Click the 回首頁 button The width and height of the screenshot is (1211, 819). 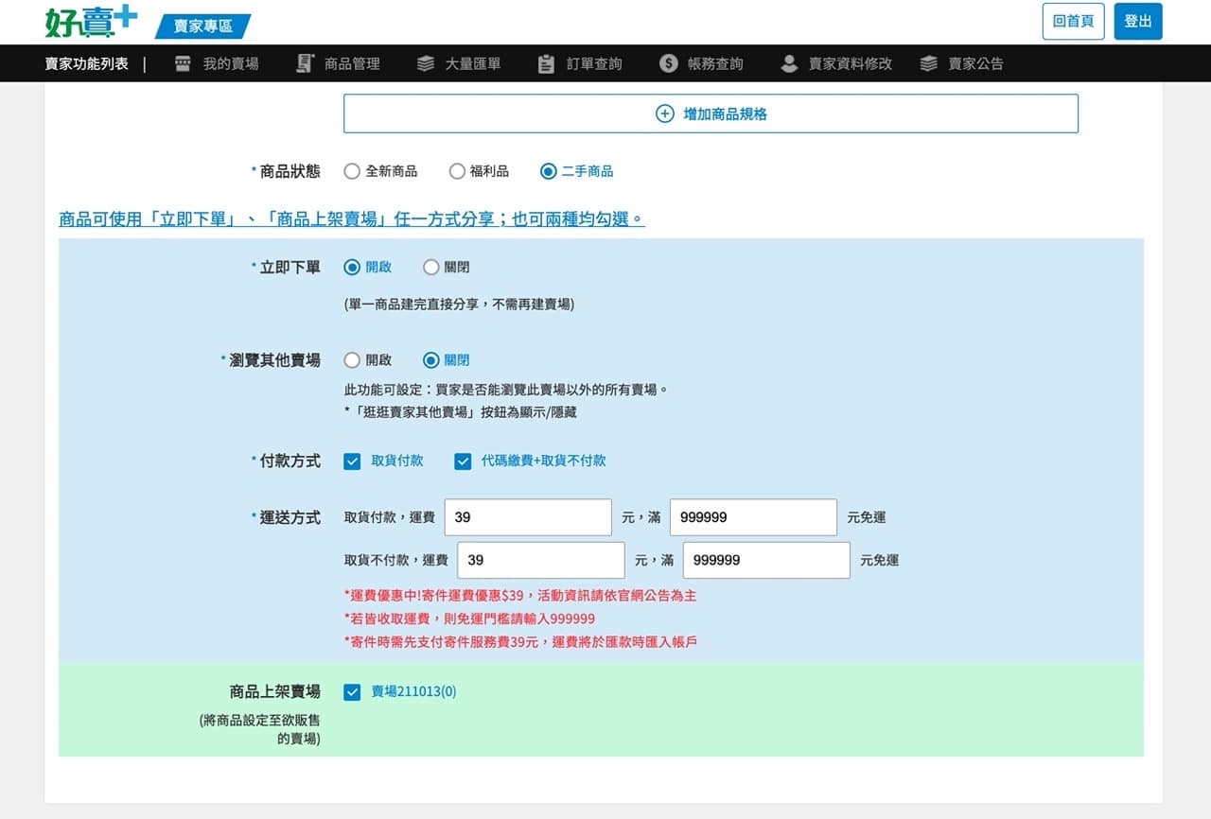pyautogui.click(x=1073, y=21)
